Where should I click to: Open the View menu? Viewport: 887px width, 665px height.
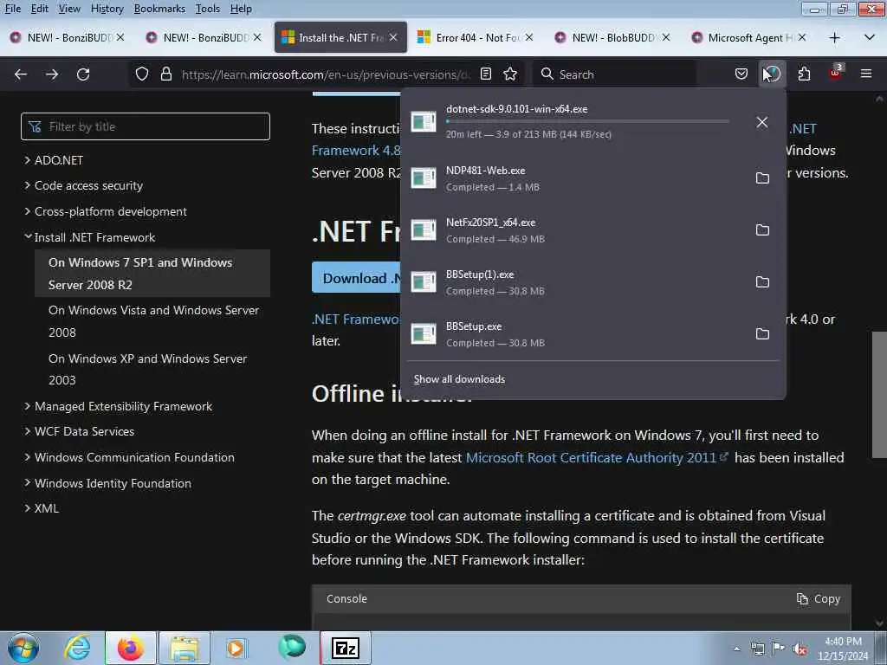69,9
